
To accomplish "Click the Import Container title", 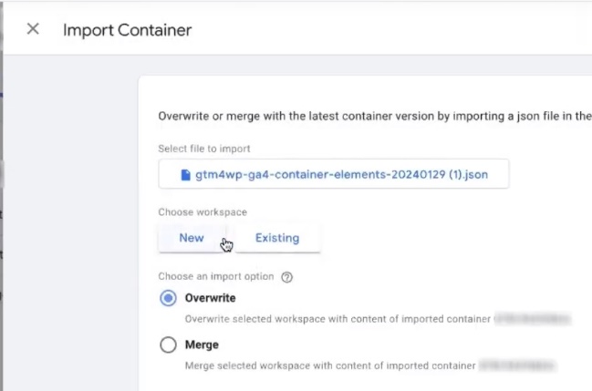I will pyautogui.click(x=127, y=30).
